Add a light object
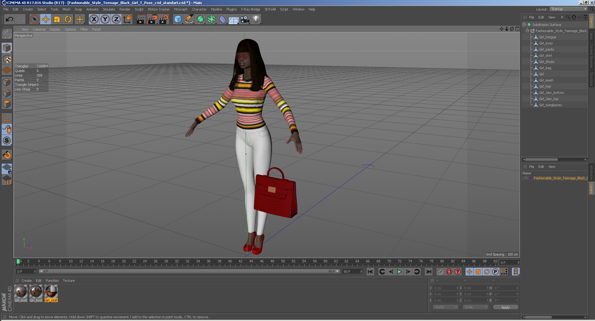The width and height of the screenshot is (595, 321). click(x=256, y=19)
